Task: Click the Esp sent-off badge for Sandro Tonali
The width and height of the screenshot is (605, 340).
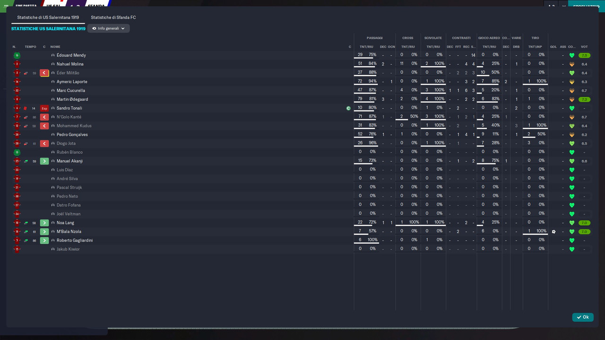Action: 44,108
